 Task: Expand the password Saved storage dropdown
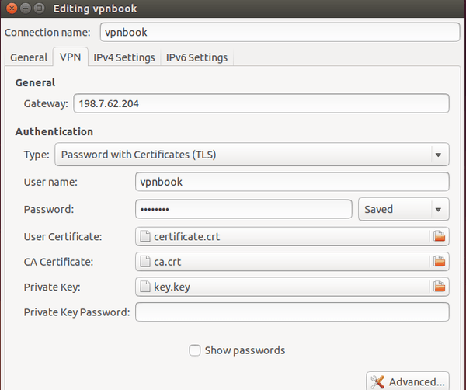(404, 209)
